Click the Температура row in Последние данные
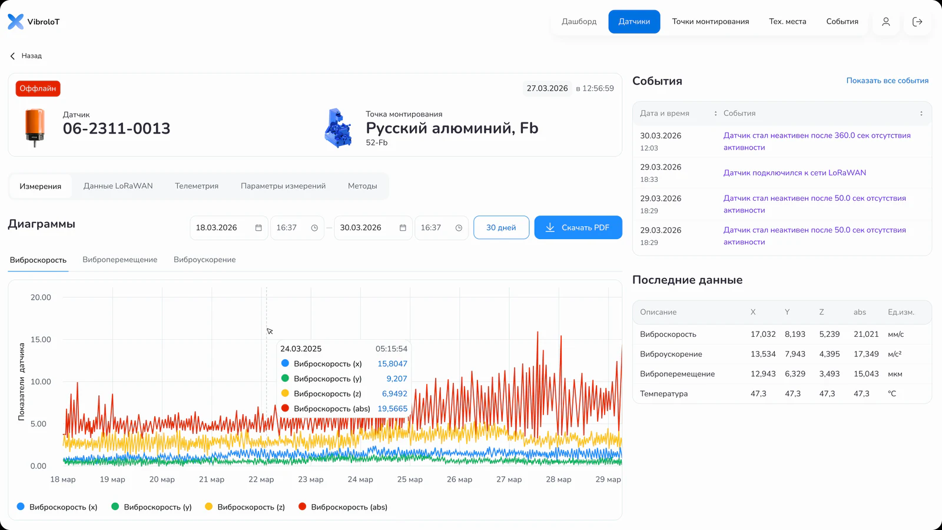 (782, 393)
